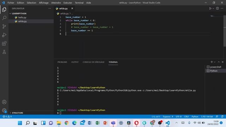The image size is (226, 127).
Task: Select language mode Python in status bar
Action: [195, 117]
